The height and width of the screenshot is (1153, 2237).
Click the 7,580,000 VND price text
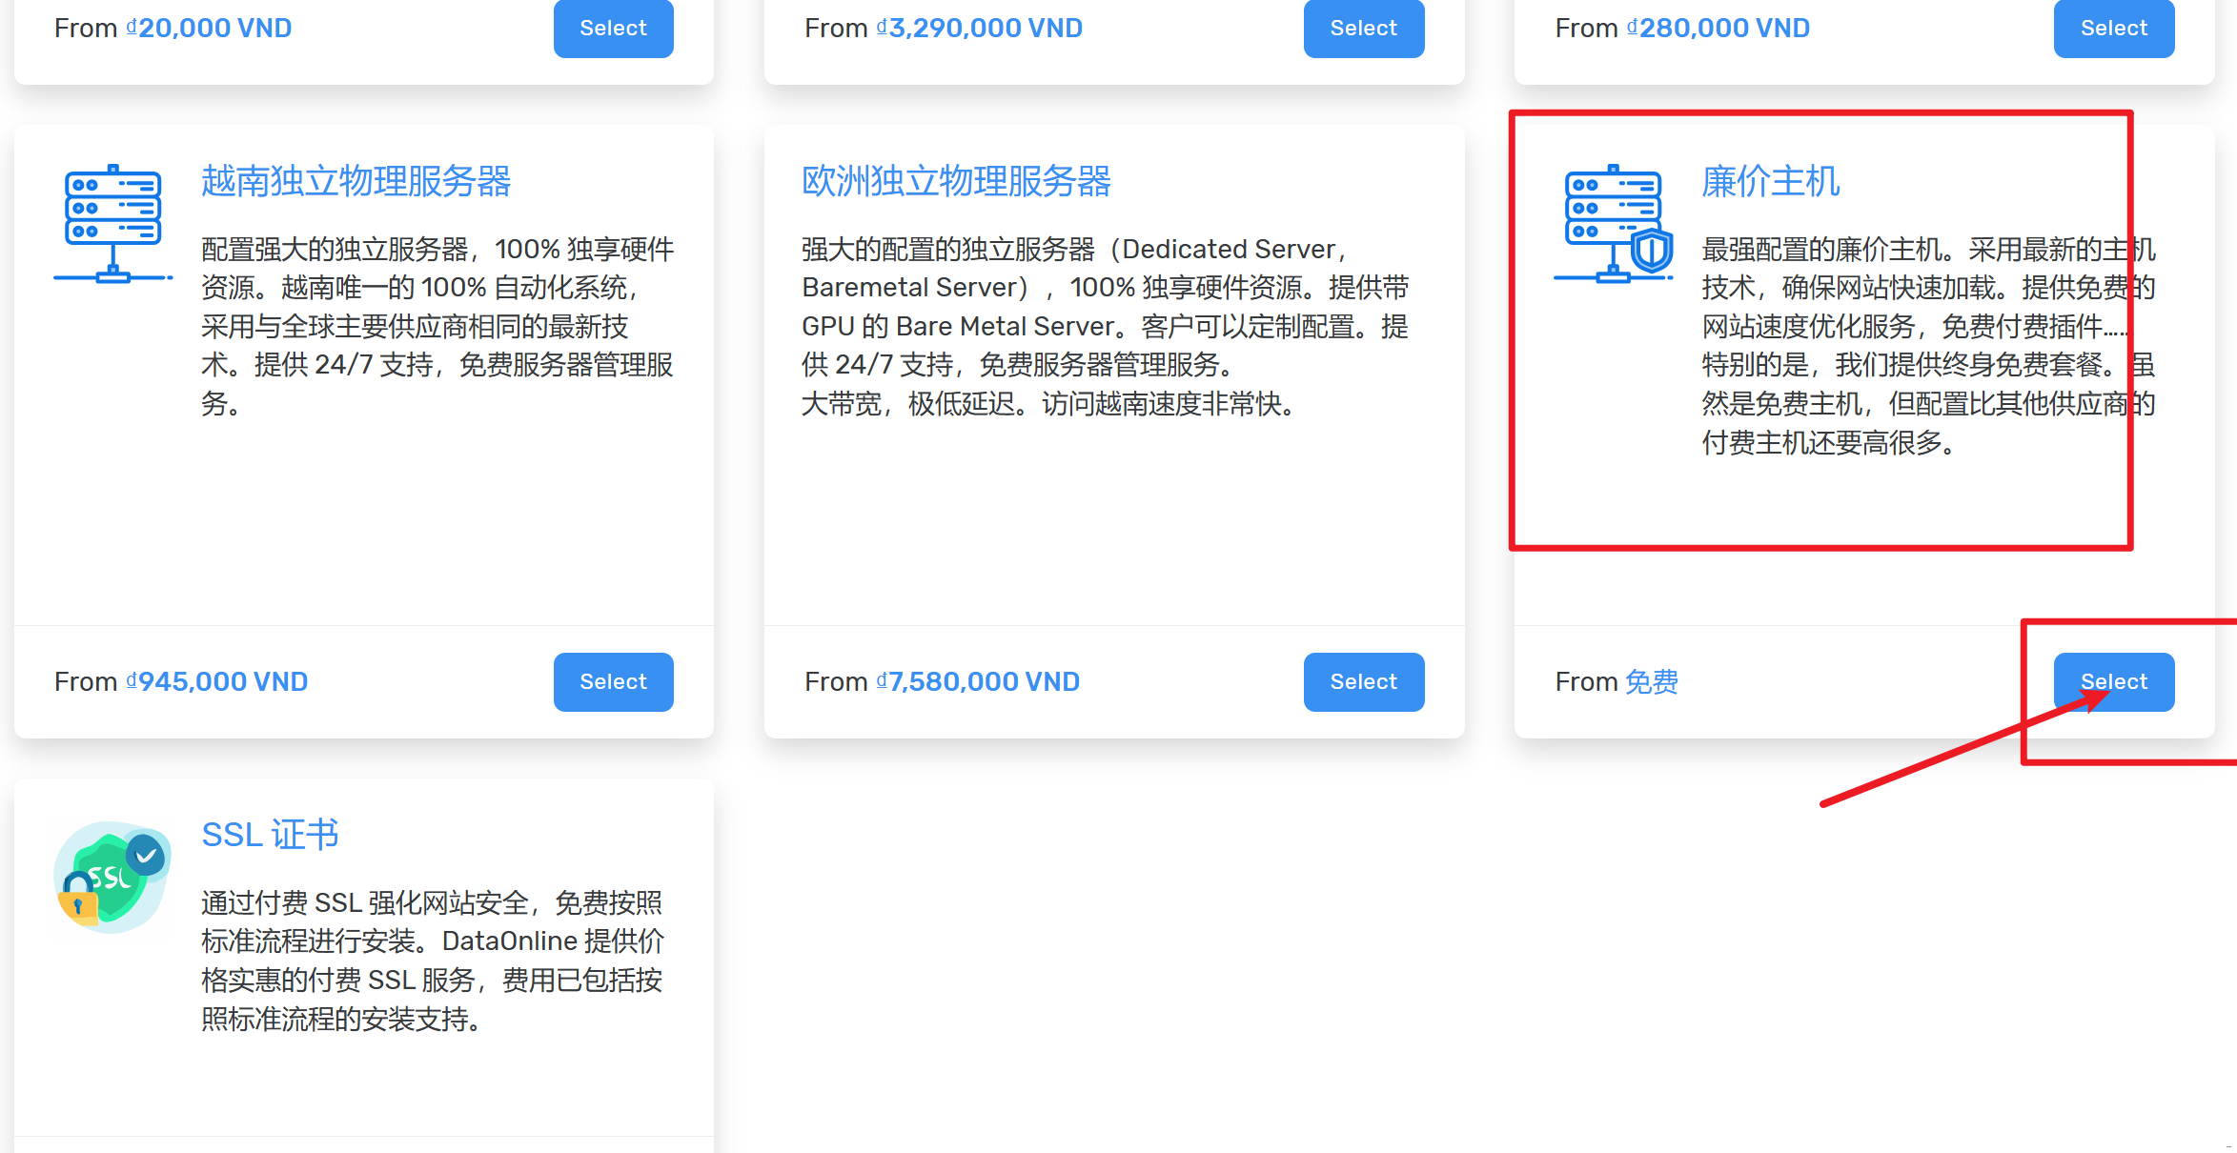coord(979,682)
